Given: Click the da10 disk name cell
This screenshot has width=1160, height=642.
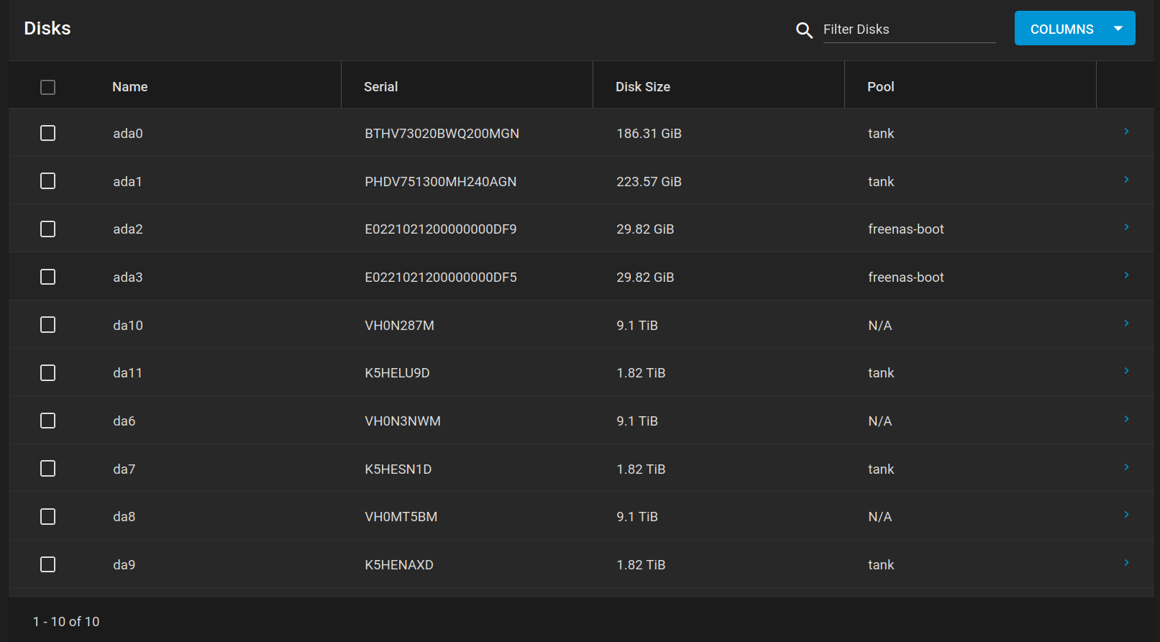Looking at the screenshot, I should [128, 326].
